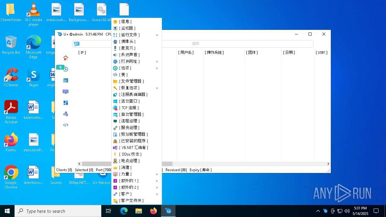The height and width of the screenshot is (217, 386).
Task: Expand [运行文件] submenu arrow
Action: 157,35
